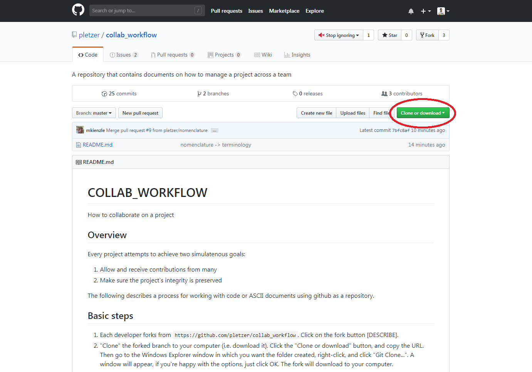Open Explore in the top bar
The height and width of the screenshot is (372, 532).
coord(315,11)
